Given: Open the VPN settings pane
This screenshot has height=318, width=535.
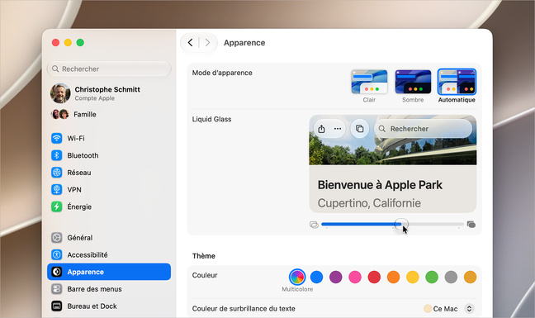Looking at the screenshot, I should [x=109, y=189].
